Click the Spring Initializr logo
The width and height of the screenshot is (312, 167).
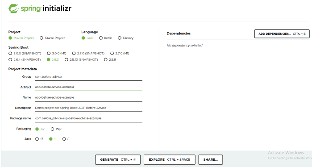click(40, 8)
